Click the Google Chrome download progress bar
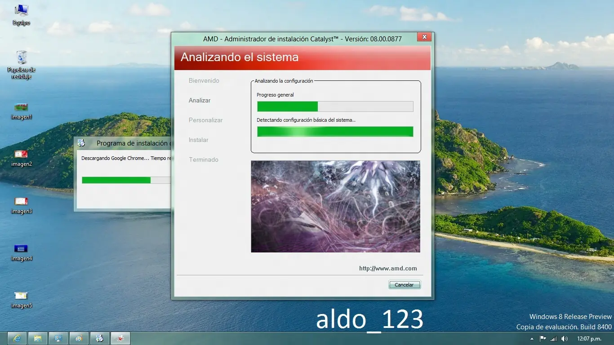 click(126, 180)
